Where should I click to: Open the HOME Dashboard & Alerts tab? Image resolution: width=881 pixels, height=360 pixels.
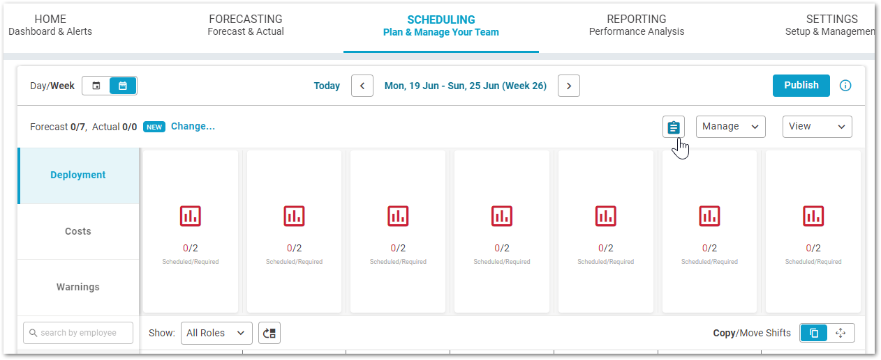coord(50,25)
